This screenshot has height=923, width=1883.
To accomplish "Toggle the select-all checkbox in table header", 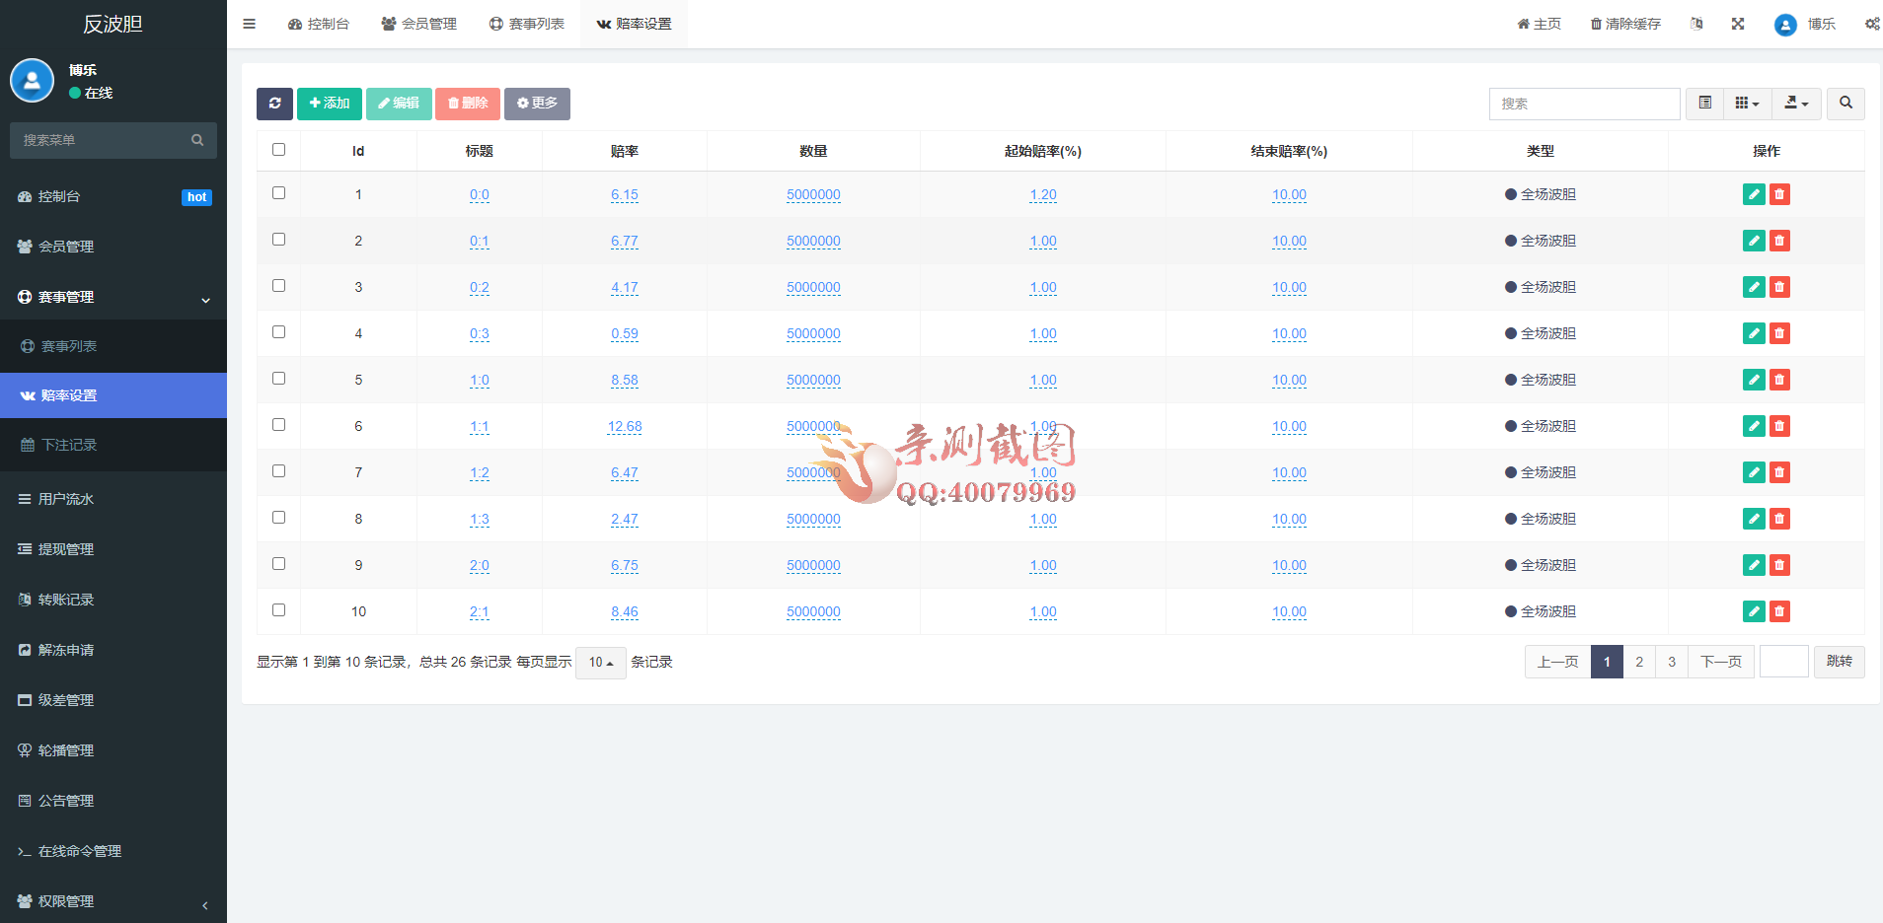I will coord(279,149).
